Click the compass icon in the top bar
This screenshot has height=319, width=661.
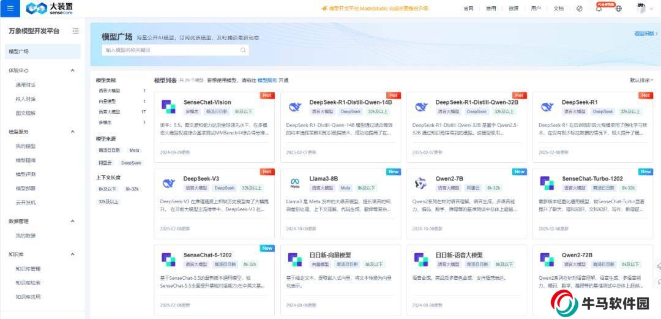pos(579,9)
